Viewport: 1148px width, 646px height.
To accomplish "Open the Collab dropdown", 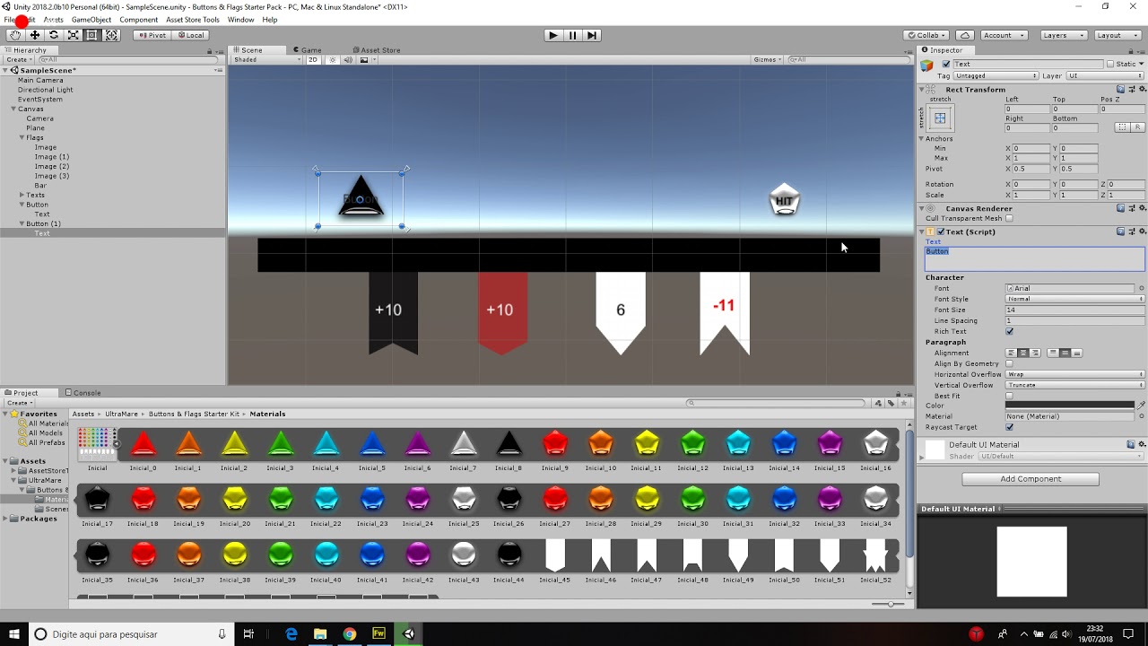I will pyautogui.click(x=927, y=35).
